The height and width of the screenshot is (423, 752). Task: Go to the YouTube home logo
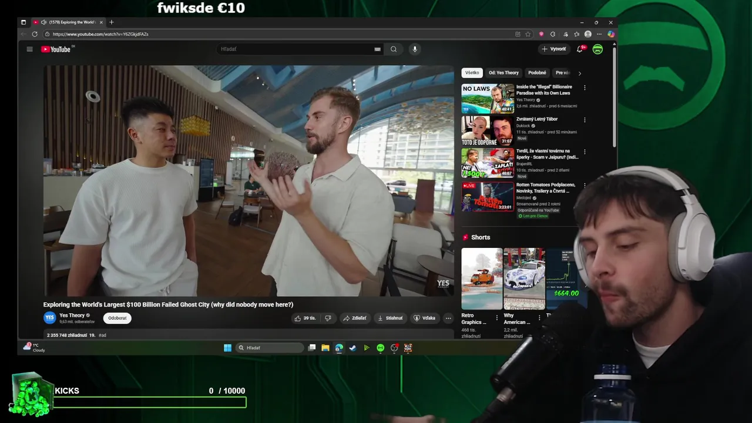(56, 49)
